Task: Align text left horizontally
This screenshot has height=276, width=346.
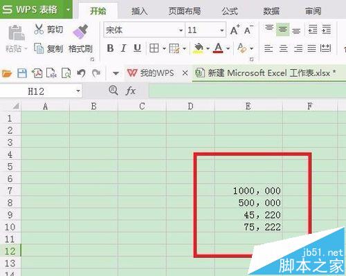Action: coord(268,48)
